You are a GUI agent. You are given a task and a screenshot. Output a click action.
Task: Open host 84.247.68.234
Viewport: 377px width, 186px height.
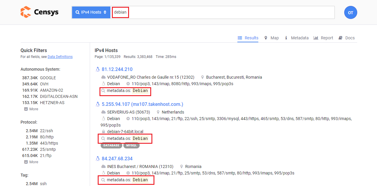point(117,159)
